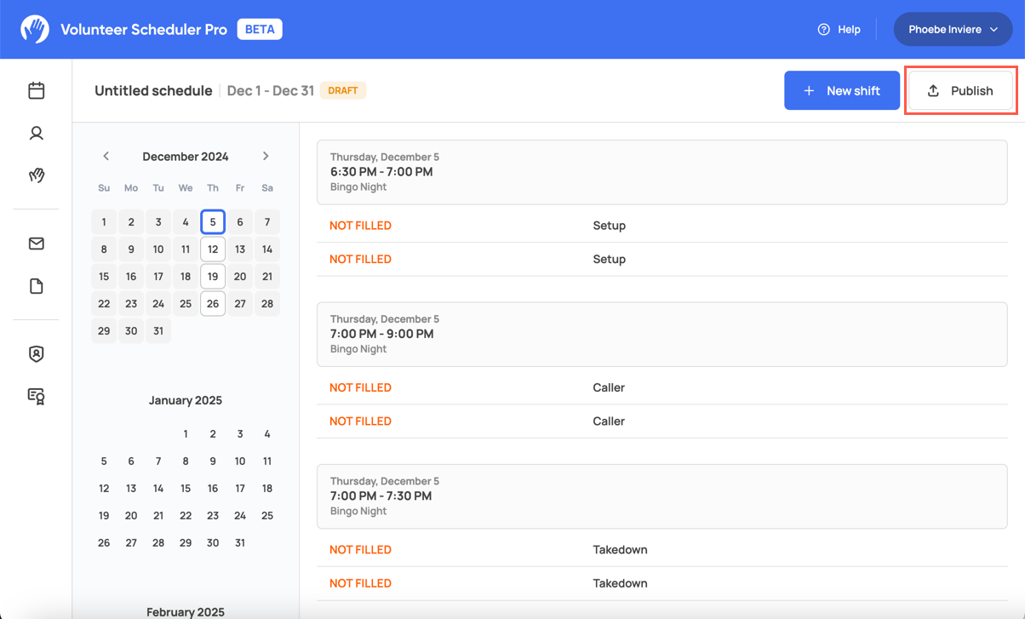Open the admin shield sidebar icon
The width and height of the screenshot is (1025, 619).
[36, 354]
